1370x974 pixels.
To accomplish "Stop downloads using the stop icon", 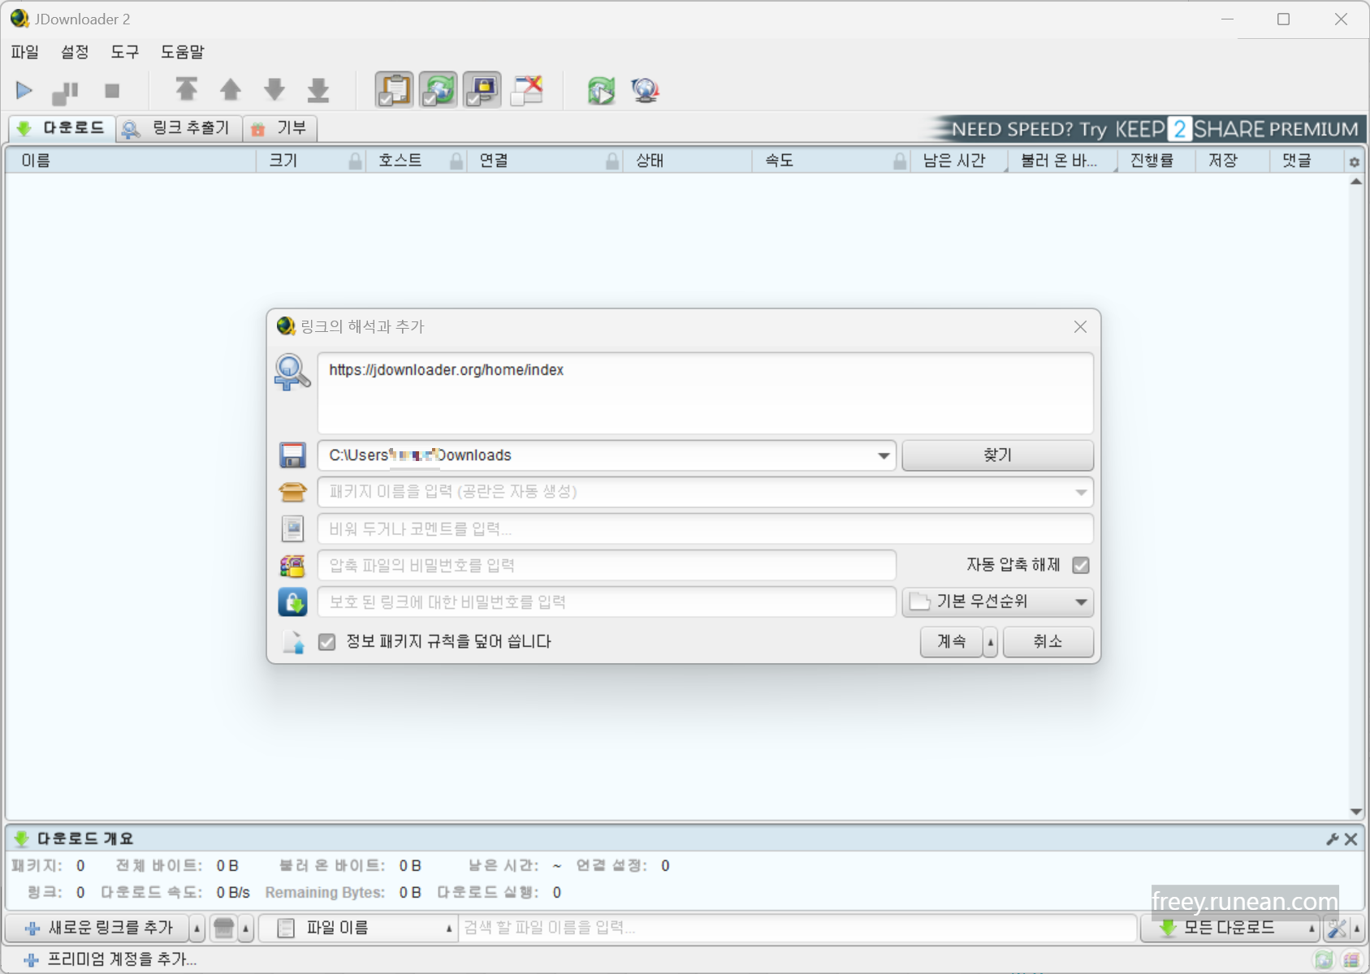I will coord(112,90).
